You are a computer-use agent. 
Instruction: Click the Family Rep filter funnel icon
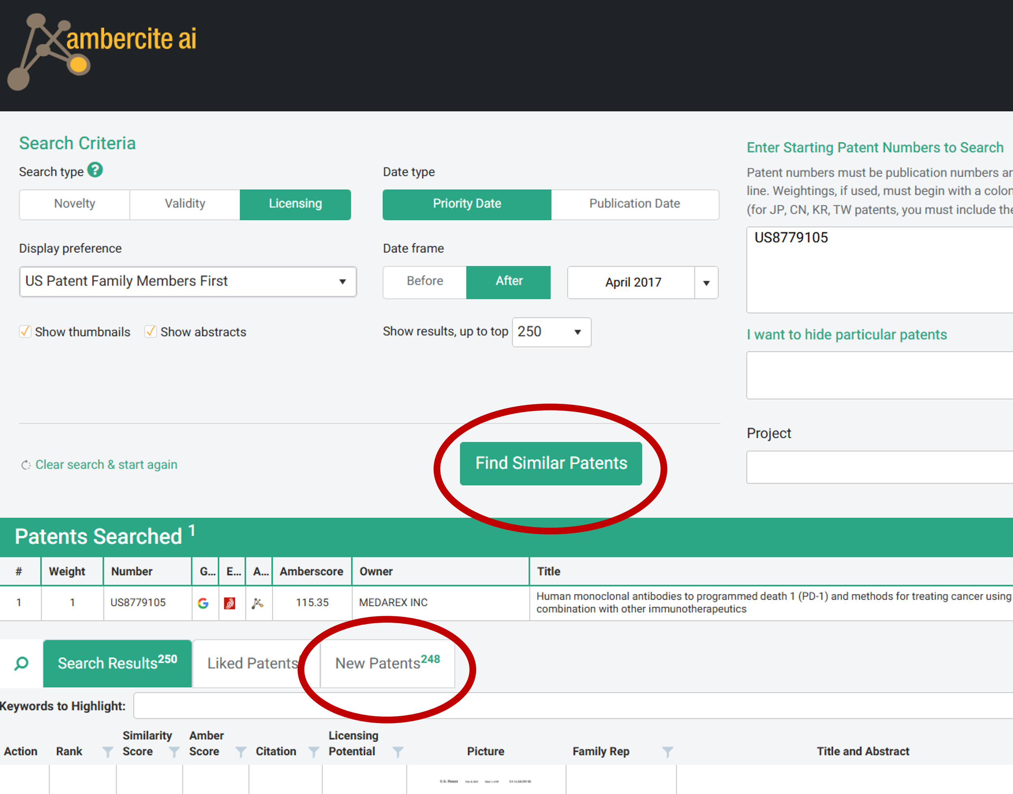(x=667, y=752)
